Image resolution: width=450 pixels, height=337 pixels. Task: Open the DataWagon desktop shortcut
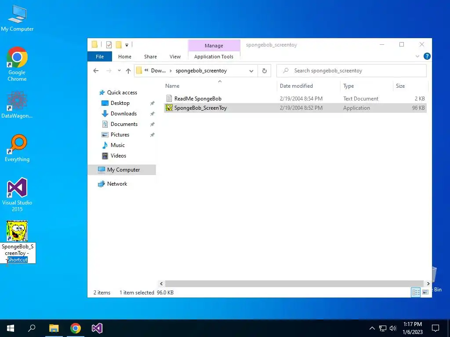(x=17, y=104)
